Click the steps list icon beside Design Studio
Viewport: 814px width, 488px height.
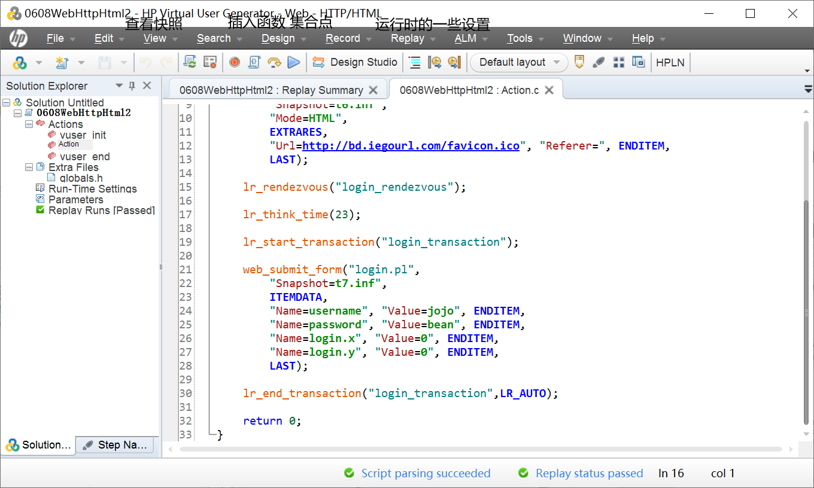(415, 62)
